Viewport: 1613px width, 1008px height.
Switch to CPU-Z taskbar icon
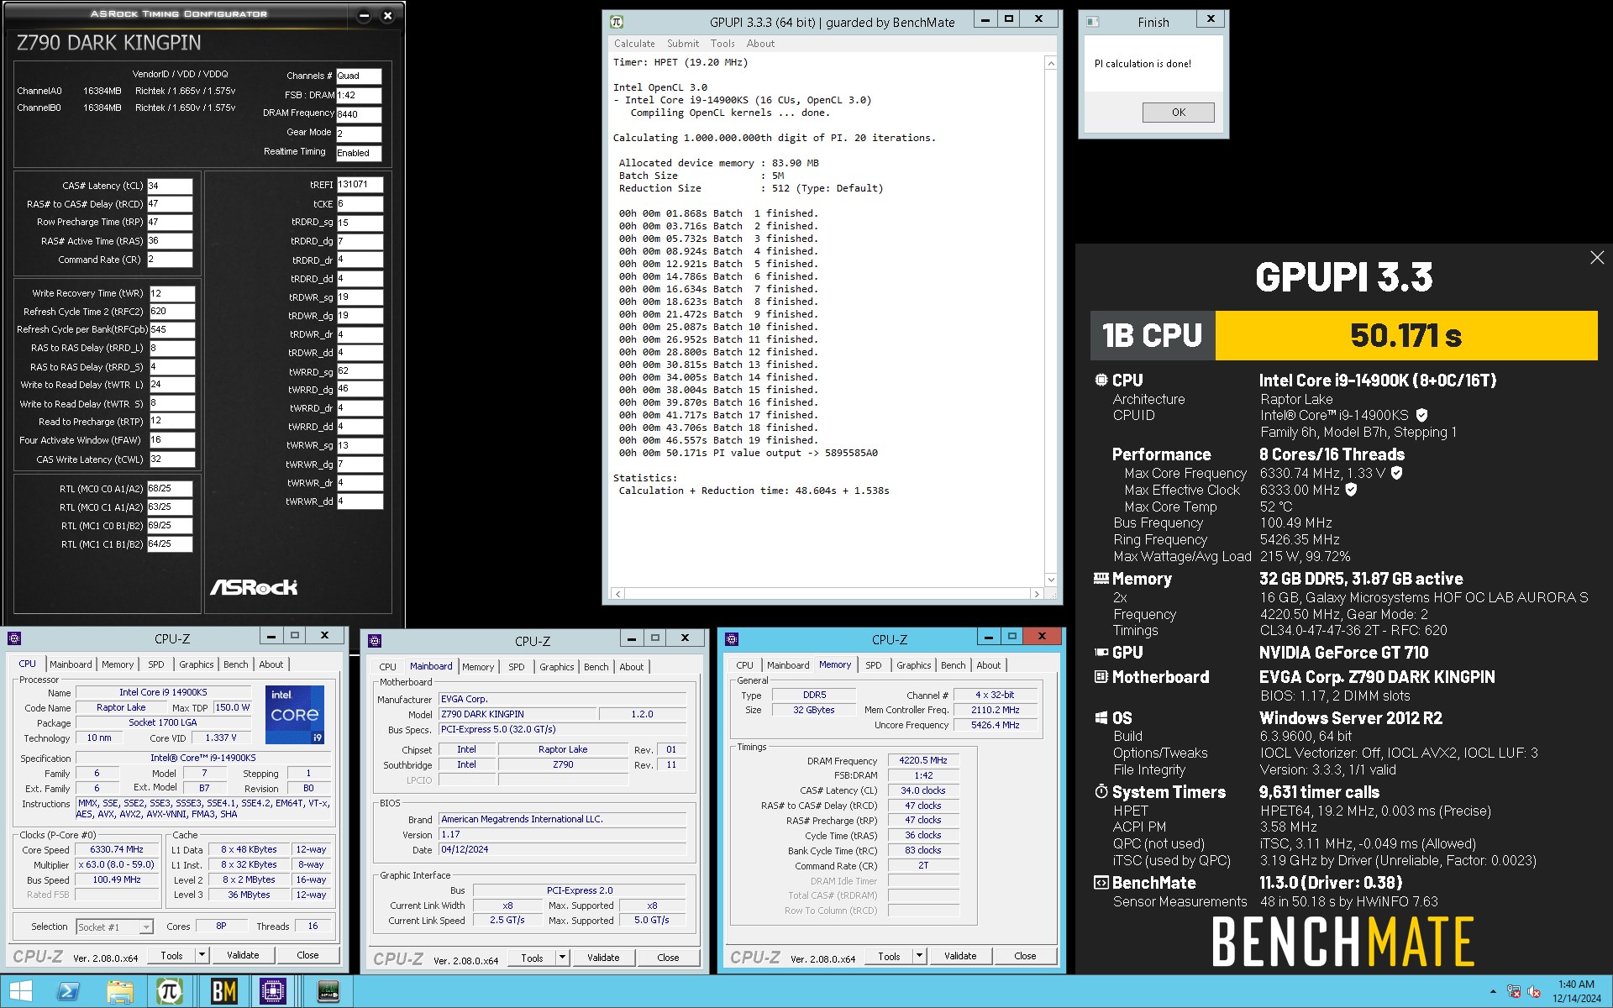274,991
